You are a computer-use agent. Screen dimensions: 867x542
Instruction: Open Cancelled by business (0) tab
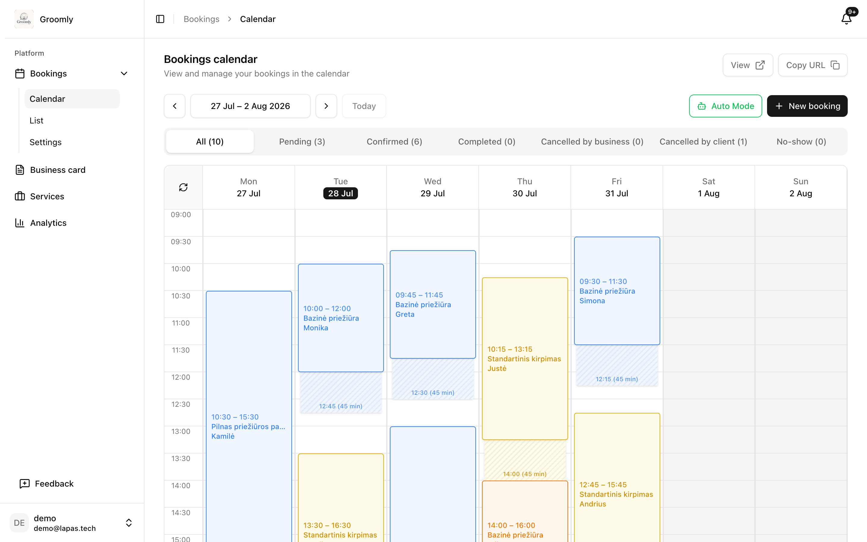pos(592,142)
